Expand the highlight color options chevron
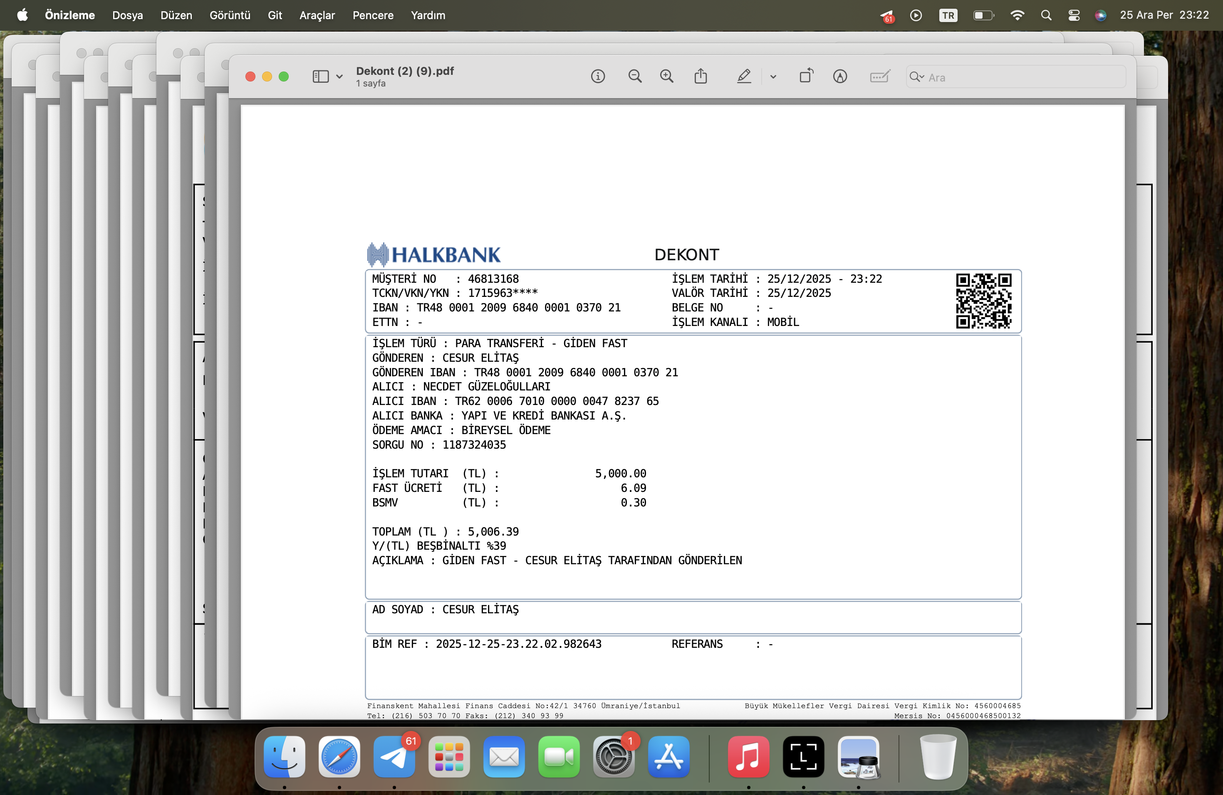The image size is (1223, 795). click(x=773, y=77)
